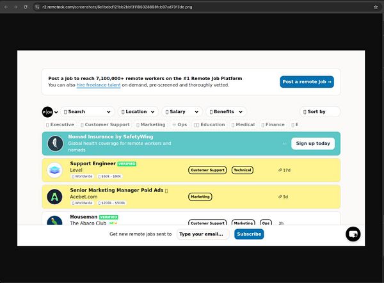Select the Ops category tab

(x=180, y=125)
